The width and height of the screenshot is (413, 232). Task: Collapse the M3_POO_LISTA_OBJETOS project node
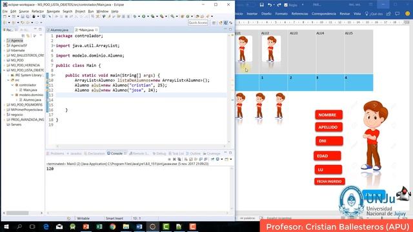point(5,70)
